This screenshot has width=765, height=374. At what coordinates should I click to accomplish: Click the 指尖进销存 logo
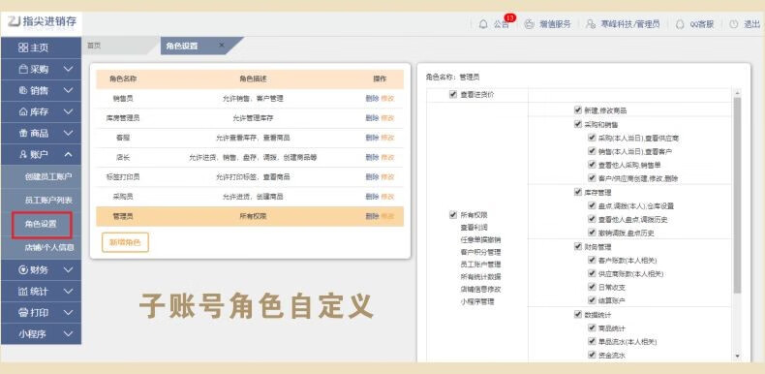pos(42,21)
